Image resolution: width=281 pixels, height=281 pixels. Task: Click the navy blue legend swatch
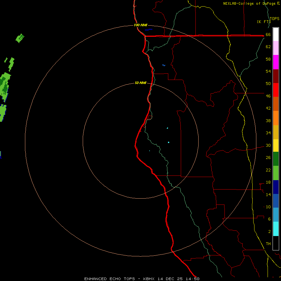click(276, 187)
